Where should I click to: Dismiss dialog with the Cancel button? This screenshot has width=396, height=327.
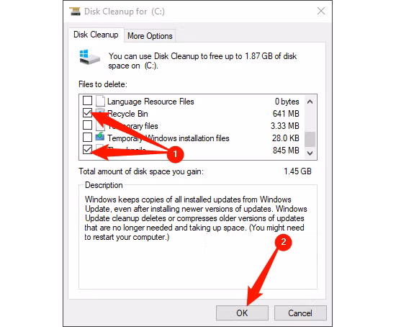tap(300, 313)
